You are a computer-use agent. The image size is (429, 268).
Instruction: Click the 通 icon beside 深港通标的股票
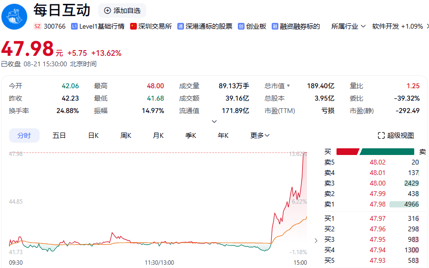tap(180, 26)
